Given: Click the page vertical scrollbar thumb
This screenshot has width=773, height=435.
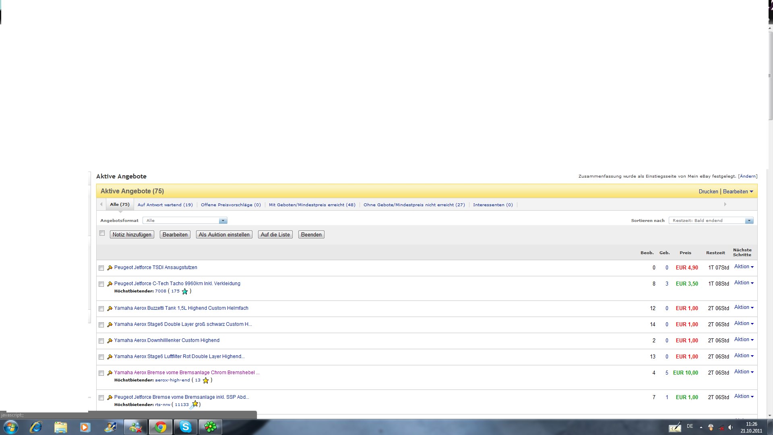Looking at the screenshot, I should pyautogui.click(x=770, y=75).
